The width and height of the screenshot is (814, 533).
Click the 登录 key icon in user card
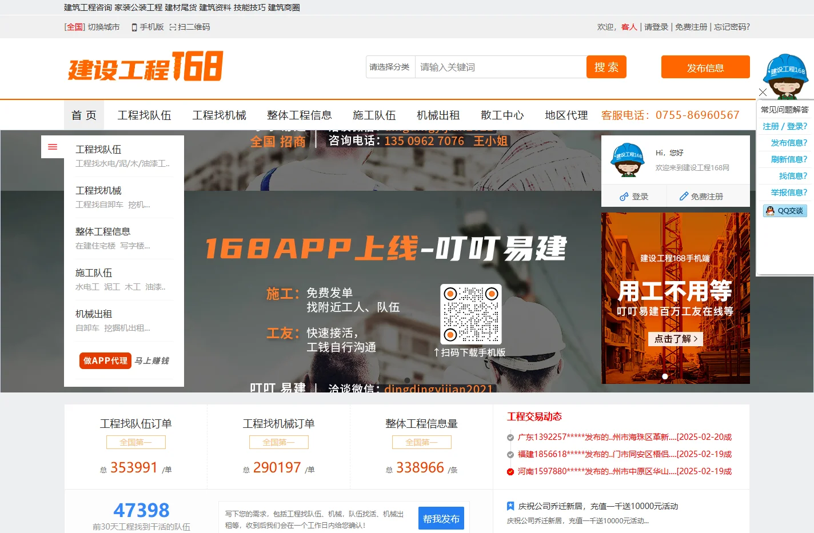point(624,197)
